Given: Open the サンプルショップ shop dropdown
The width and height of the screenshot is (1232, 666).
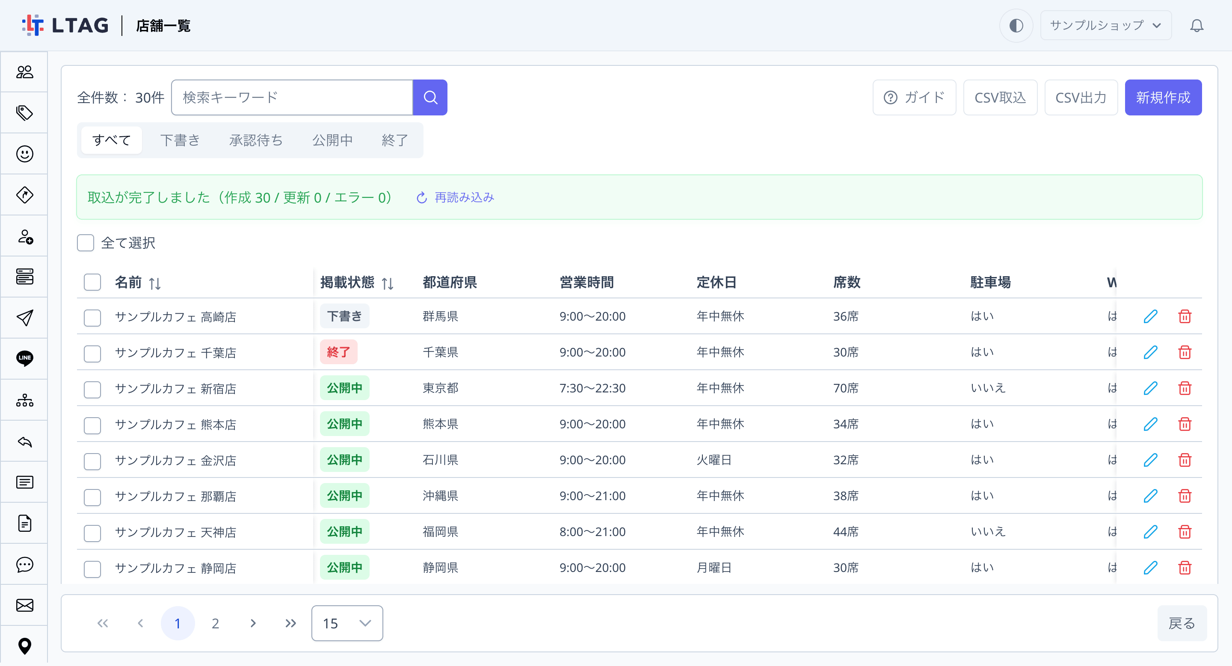Looking at the screenshot, I should pyautogui.click(x=1106, y=25).
